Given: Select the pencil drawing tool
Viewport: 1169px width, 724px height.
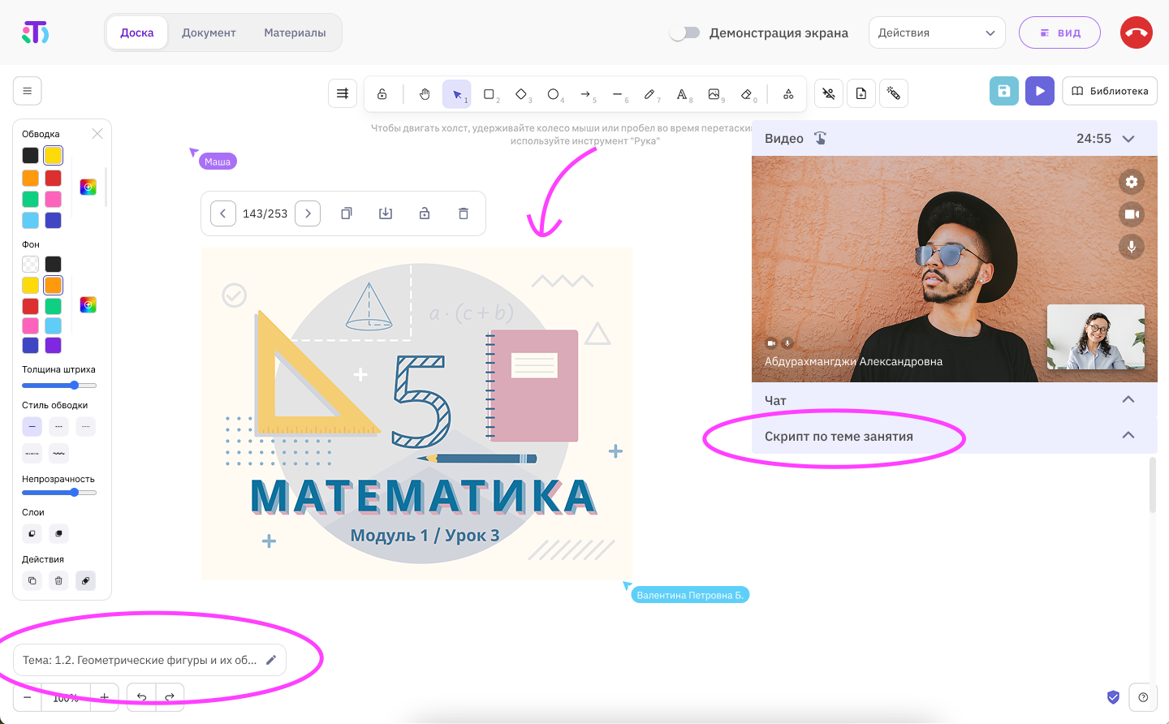Looking at the screenshot, I should 649,94.
